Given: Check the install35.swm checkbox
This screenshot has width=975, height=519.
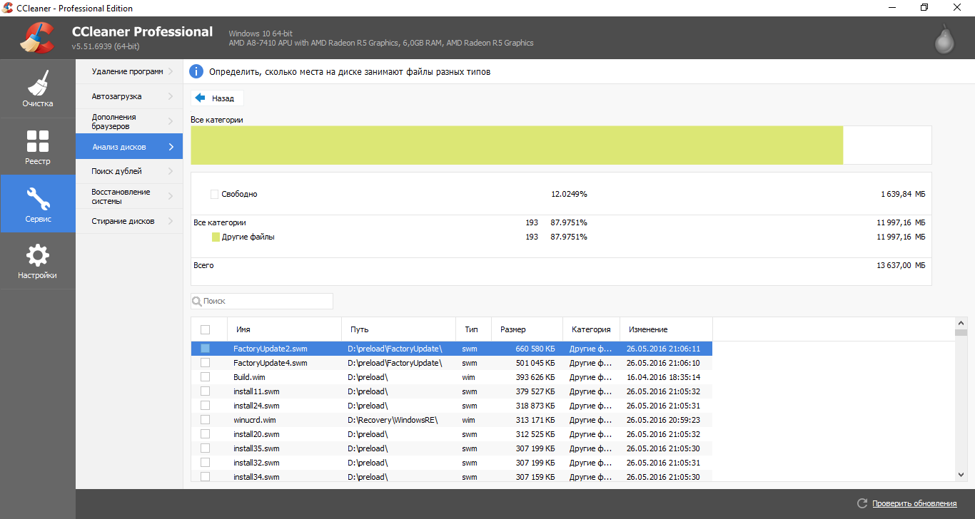Looking at the screenshot, I should pyautogui.click(x=206, y=448).
